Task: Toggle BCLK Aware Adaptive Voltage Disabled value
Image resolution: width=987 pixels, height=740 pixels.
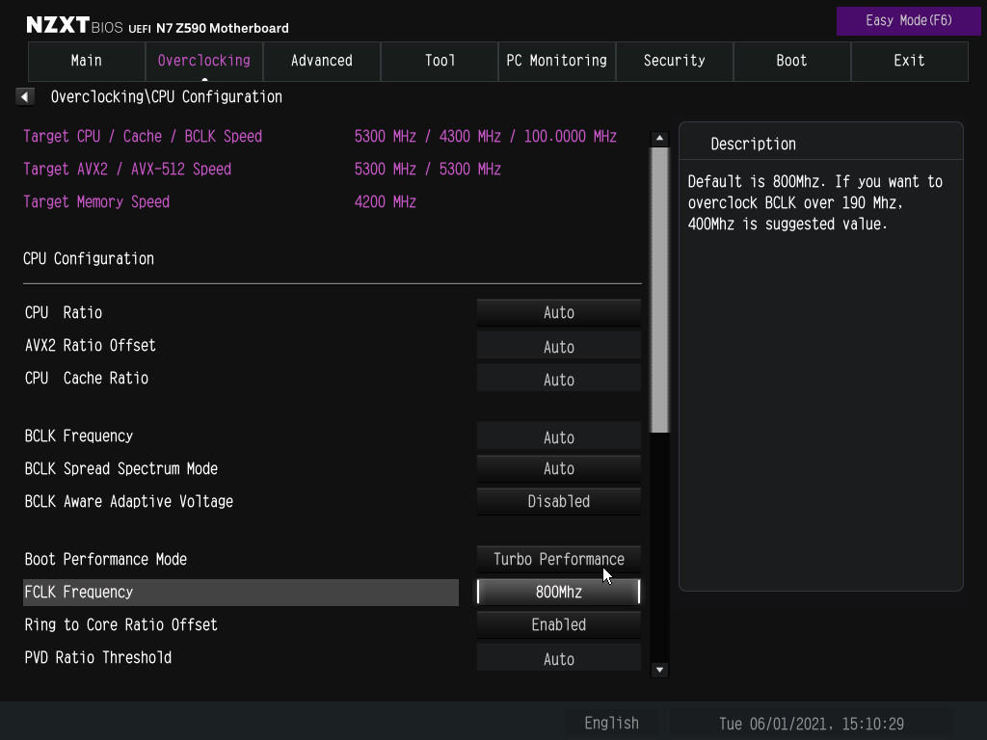Action: [559, 501]
